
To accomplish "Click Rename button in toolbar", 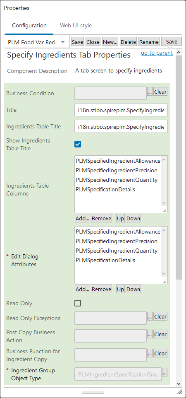I will [x=149, y=42].
